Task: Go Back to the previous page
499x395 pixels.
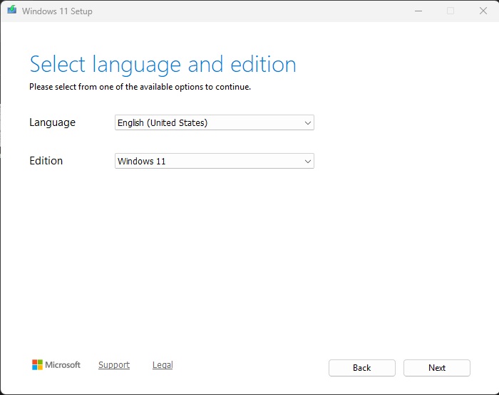Action: tap(362, 368)
